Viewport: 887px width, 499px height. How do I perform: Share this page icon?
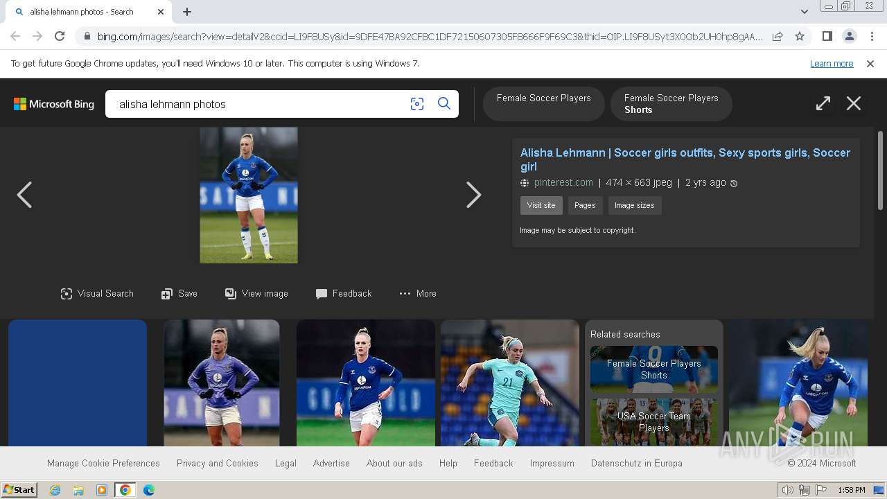coord(778,36)
